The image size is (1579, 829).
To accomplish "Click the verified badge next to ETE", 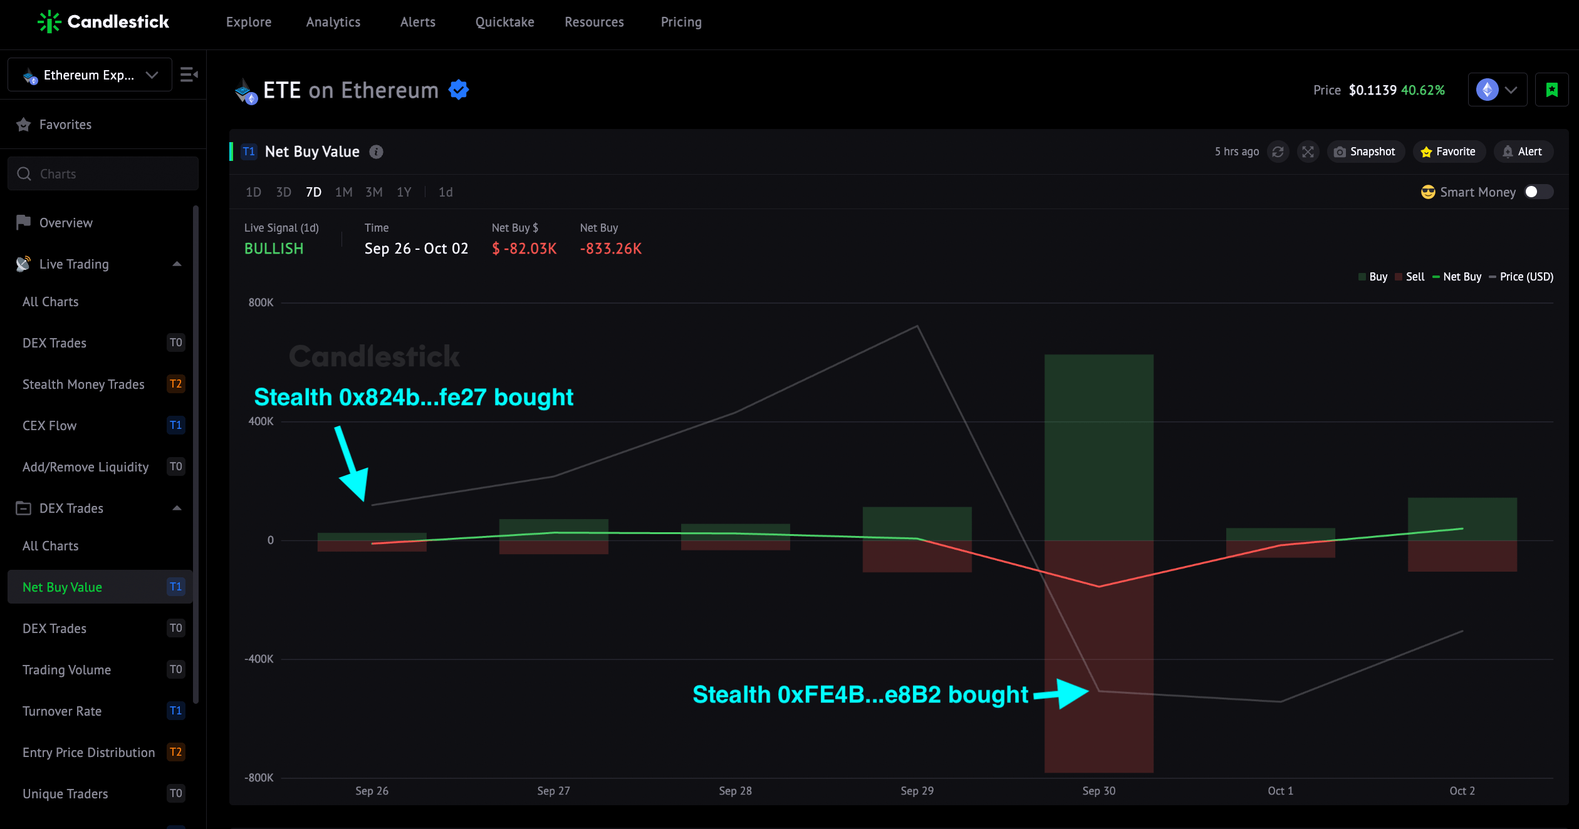I will pyautogui.click(x=459, y=90).
